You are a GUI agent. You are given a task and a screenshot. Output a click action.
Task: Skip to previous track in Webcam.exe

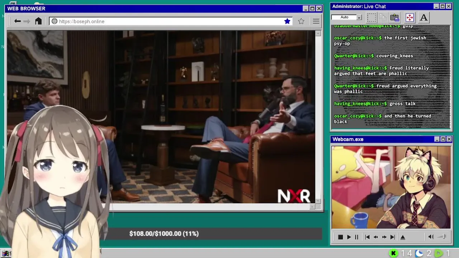click(x=367, y=237)
